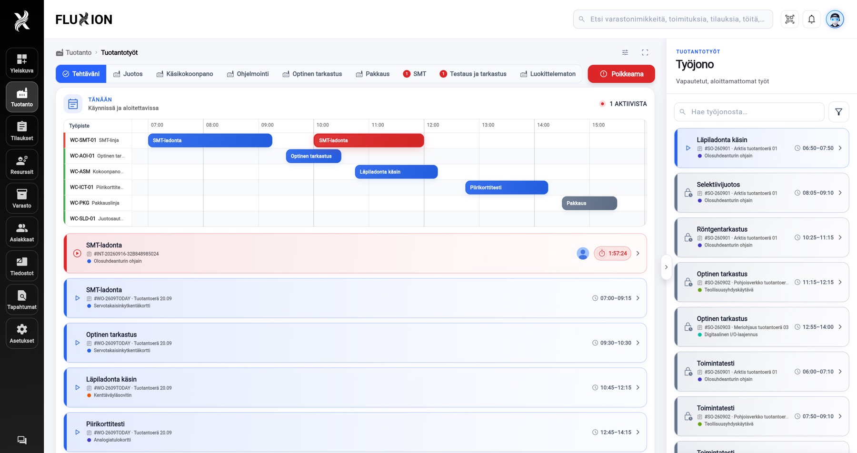Click the Fluxion logo icon in sidebar

pos(22,20)
